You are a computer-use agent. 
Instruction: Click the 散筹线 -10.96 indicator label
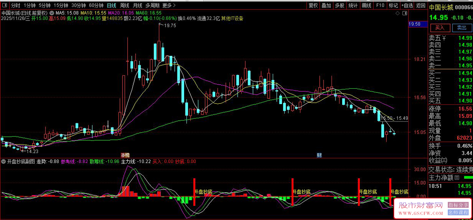tap(104, 161)
